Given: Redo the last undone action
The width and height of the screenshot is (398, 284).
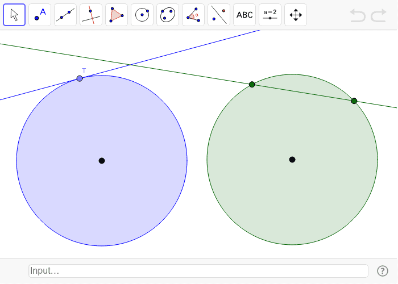Looking at the screenshot, I should point(379,15).
